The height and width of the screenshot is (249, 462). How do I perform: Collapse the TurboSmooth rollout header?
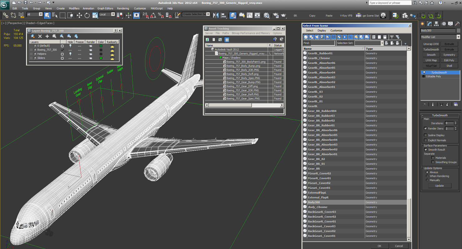(440, 115)
